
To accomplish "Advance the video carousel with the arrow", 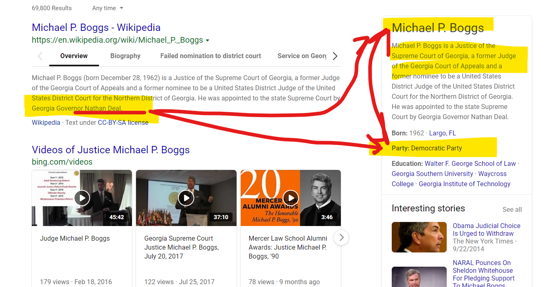I will pyautogui.click(x=342, y=237).
